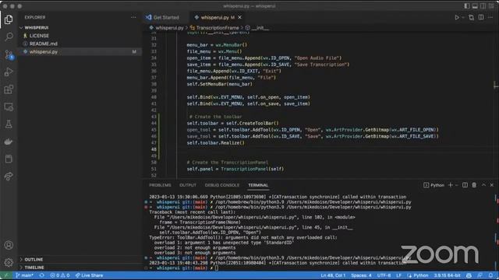Split the editor to the right
This screenshot has height=280, width=499.
coord(481,17)
